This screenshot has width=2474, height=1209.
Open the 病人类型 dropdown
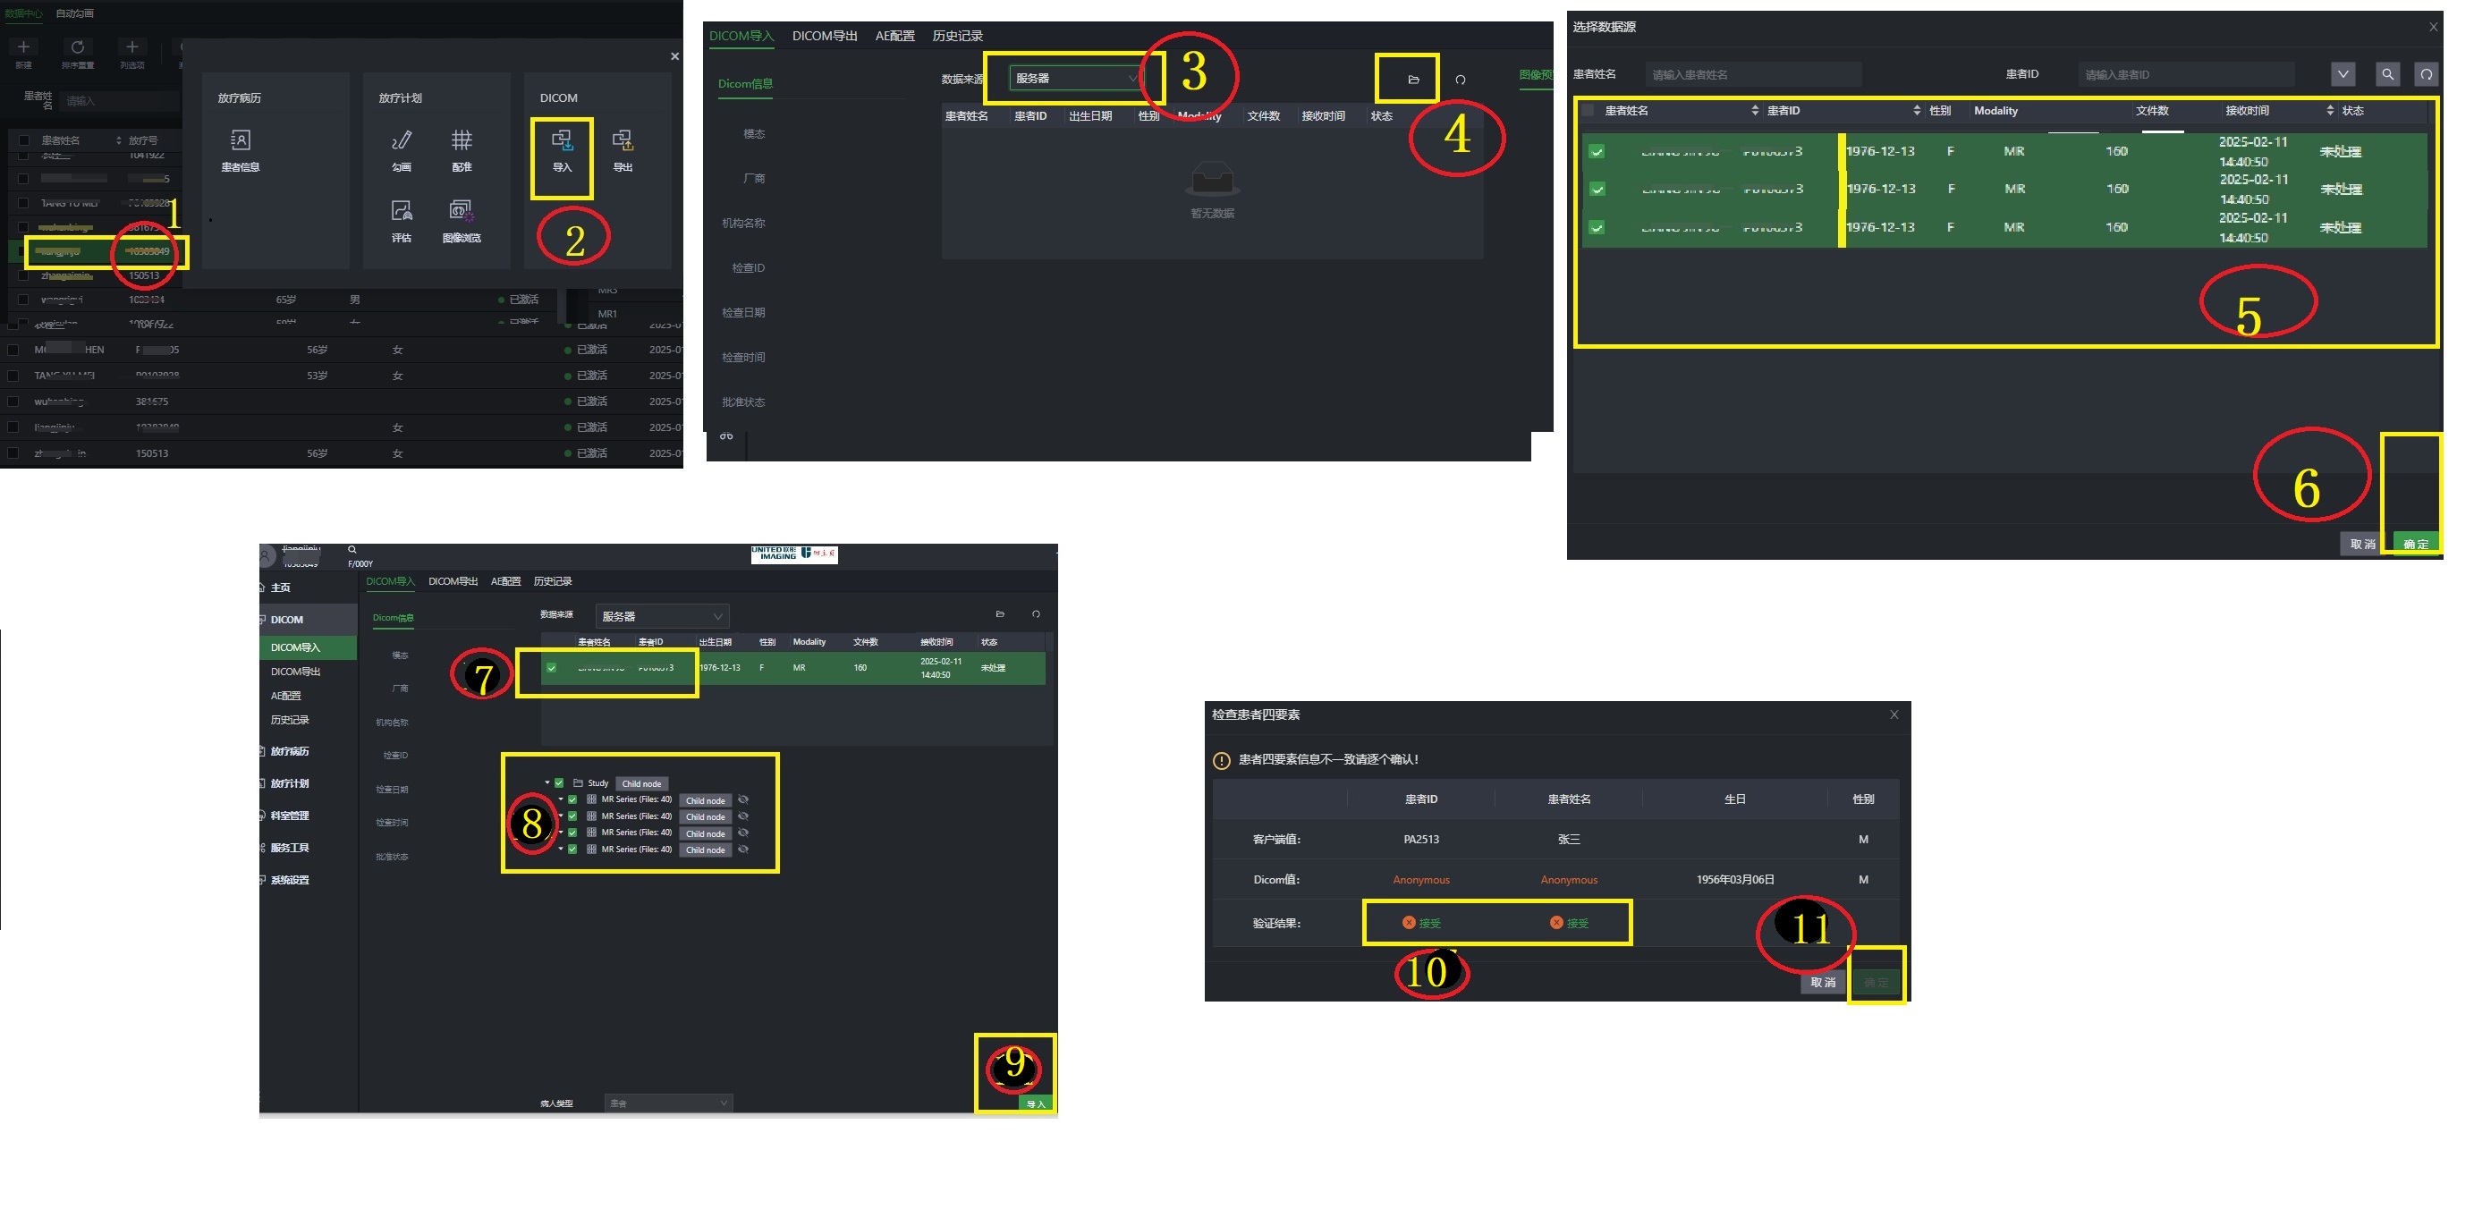[x=668, y=1103]
